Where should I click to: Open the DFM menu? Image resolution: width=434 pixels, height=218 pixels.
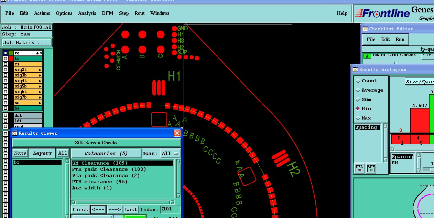pos(107,13)
